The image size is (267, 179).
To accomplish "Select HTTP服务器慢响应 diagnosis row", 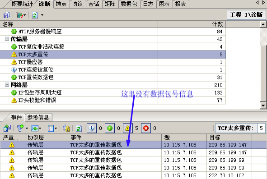I will pyautogui.click(x=113, y=32).
